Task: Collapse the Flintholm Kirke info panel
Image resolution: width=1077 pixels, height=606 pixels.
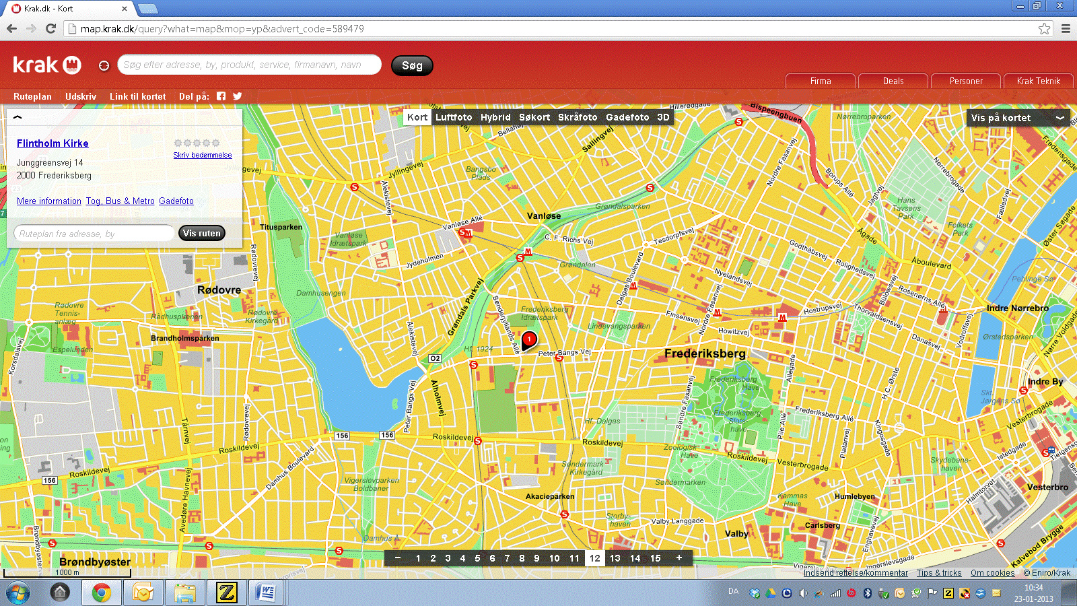Action: point(18,117)
